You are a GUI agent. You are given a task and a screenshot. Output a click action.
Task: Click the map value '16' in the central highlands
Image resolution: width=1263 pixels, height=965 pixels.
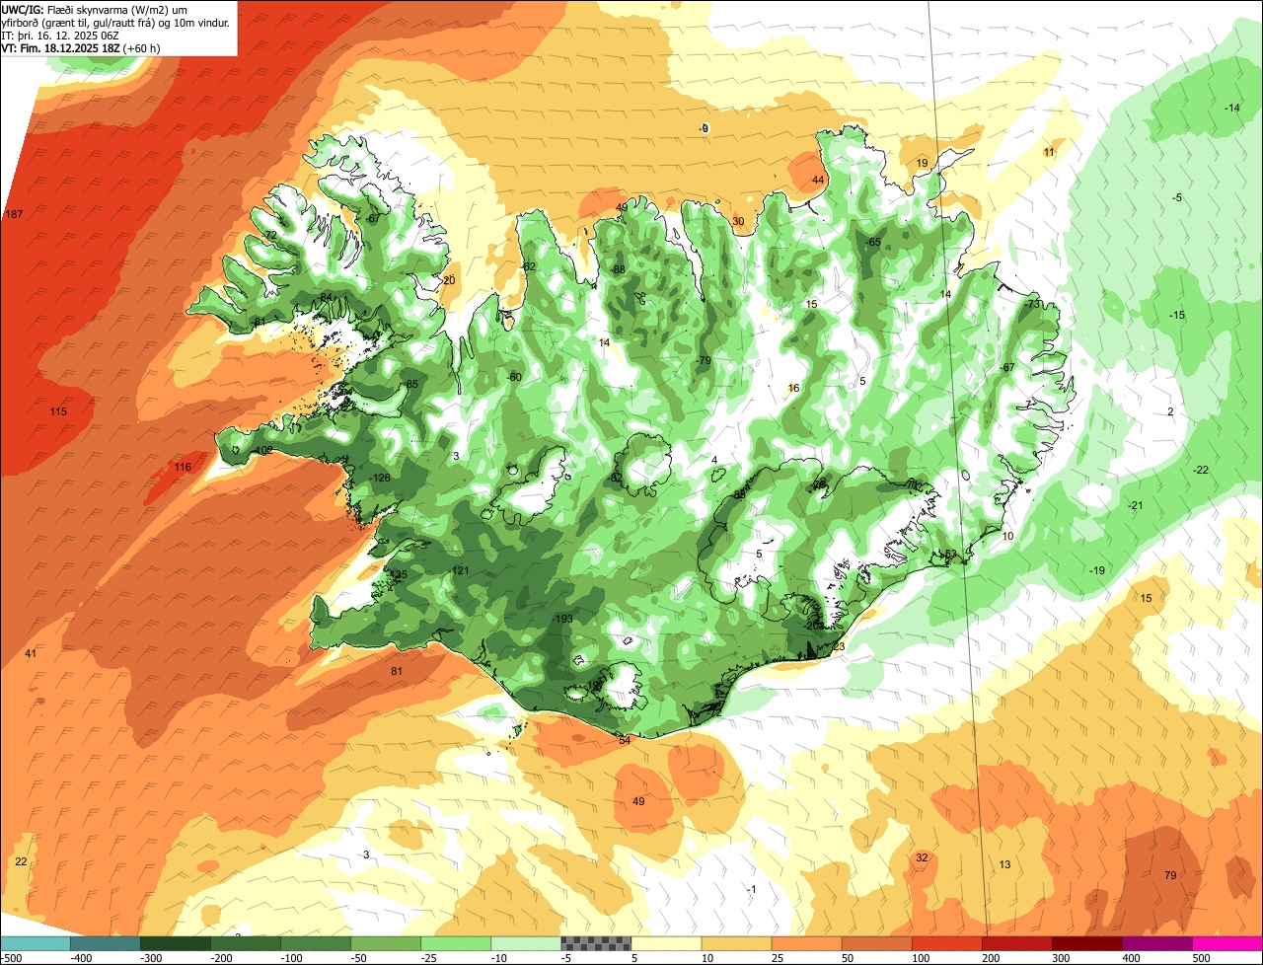point(793,388)
